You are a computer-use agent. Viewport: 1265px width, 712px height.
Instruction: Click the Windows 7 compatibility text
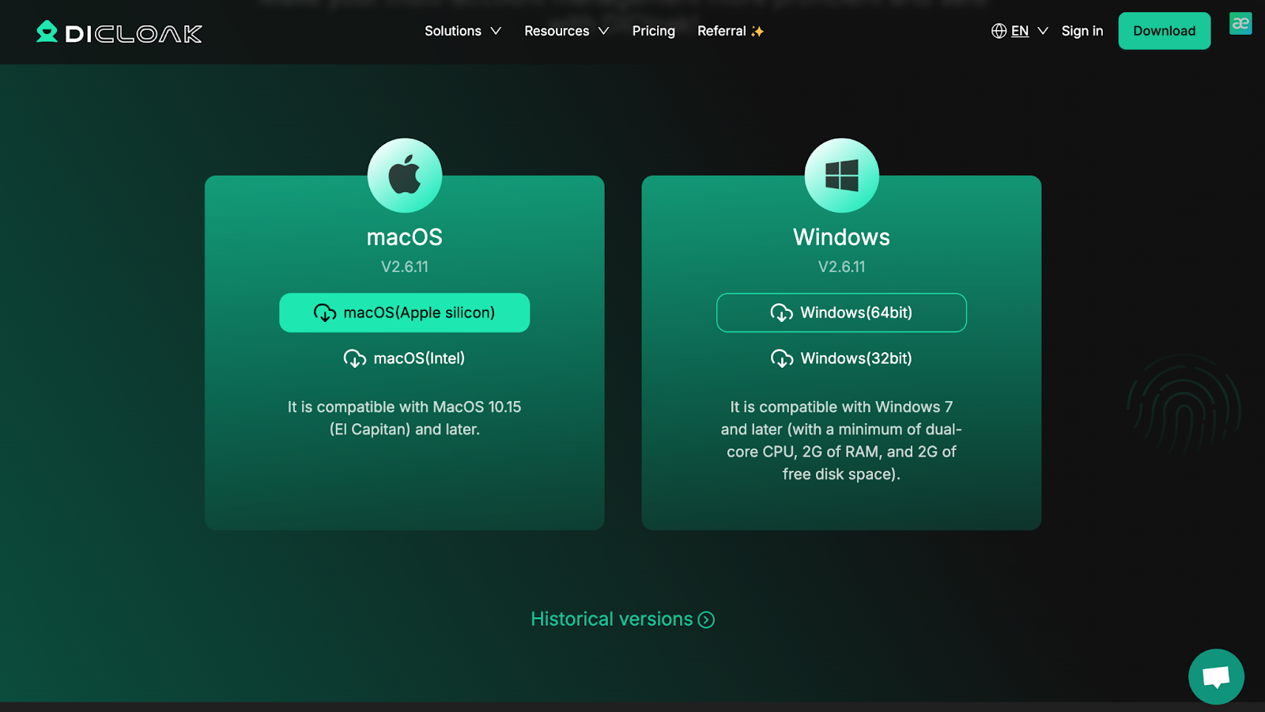click(841, 440)
